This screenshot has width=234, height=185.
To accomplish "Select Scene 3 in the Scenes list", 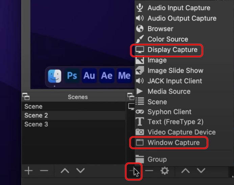I will [x=36, y=124].
